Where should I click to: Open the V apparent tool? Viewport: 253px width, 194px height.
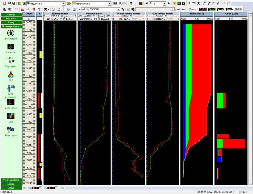11,60
